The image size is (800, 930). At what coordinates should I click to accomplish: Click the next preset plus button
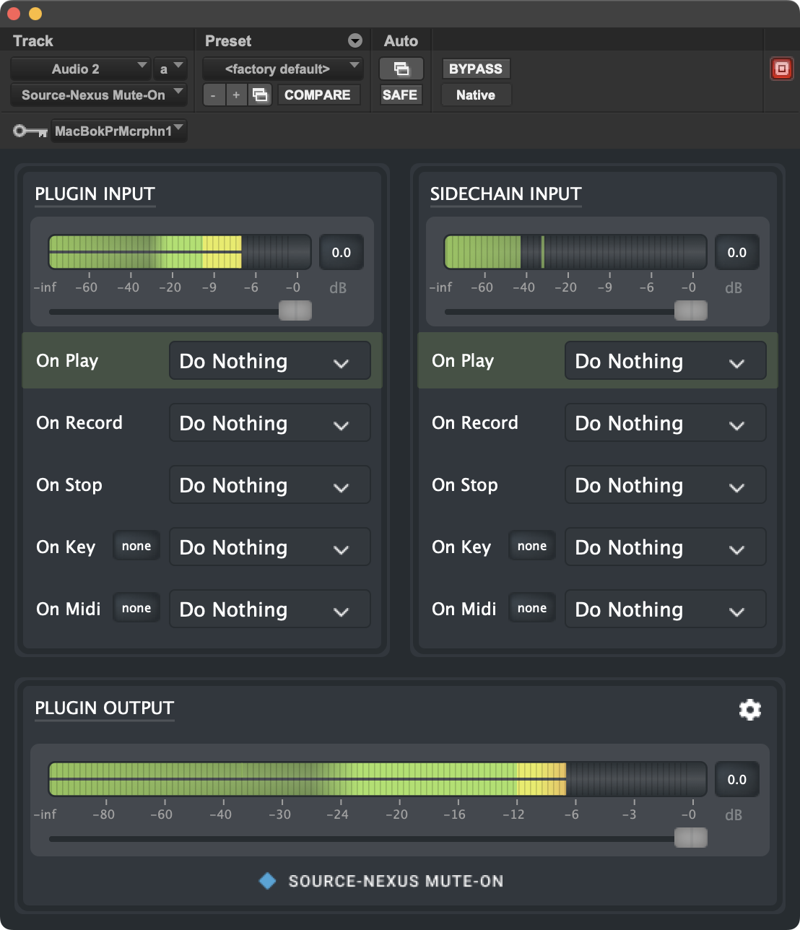coord(236,95)
